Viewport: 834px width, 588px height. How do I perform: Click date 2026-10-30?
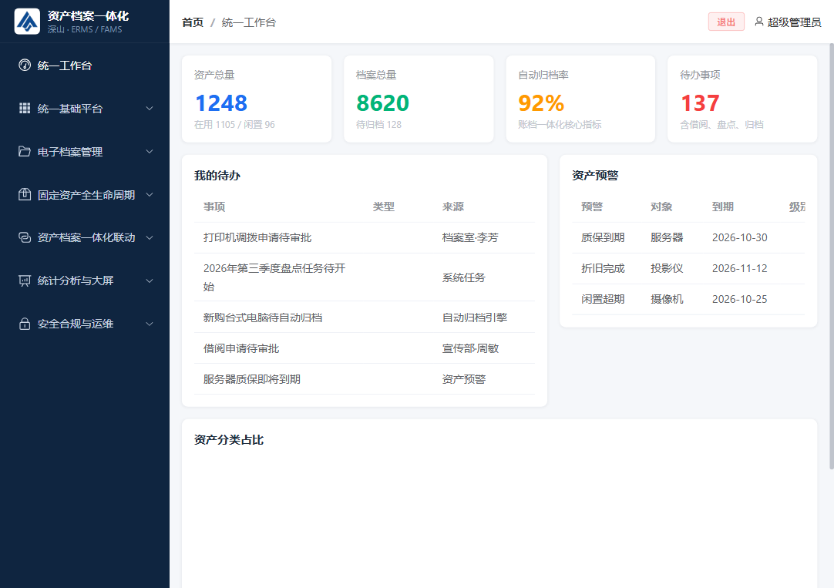coord(740,237)
